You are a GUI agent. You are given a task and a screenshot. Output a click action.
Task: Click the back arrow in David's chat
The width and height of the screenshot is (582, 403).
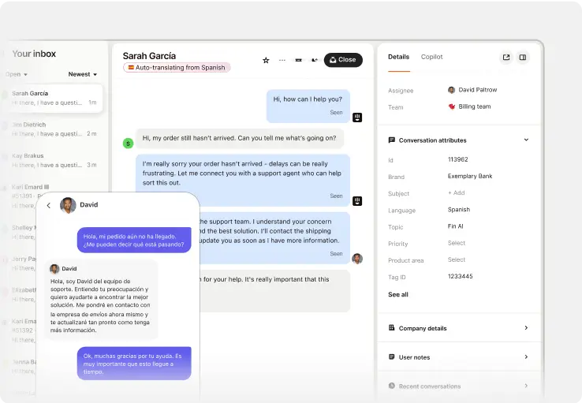coord(48,205)
